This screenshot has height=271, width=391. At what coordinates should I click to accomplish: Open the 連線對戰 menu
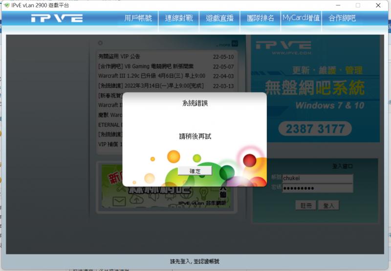coord(179,18)
